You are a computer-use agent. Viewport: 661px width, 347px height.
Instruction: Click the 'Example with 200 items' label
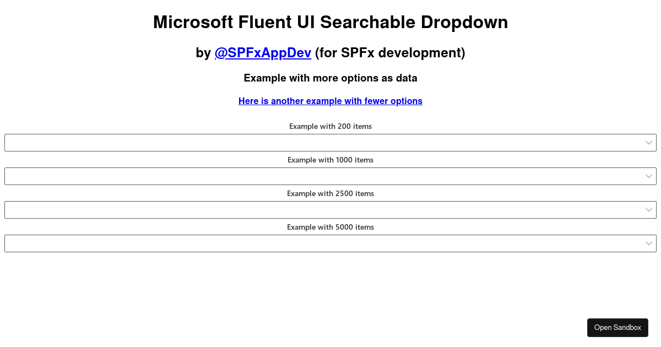pos(330,126)
